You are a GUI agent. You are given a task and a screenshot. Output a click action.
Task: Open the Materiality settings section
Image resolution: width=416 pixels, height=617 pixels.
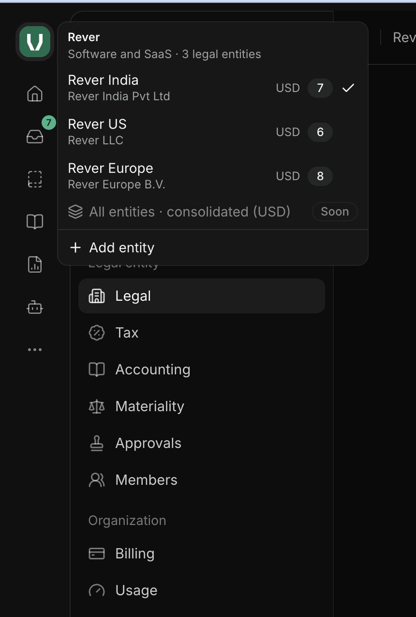click(x=201, y=406)
